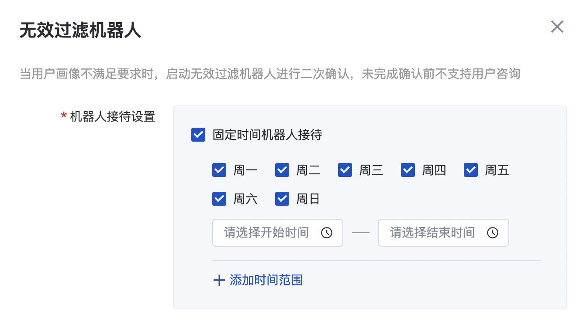Click the 固定时间机器人接待 label text

(x=267, y=135)
